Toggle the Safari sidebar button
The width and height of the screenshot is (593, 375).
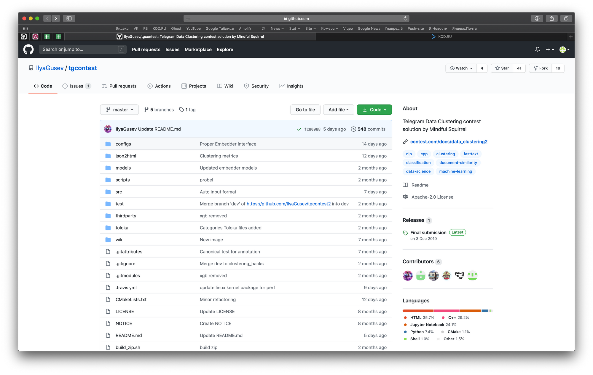(69, 18)
